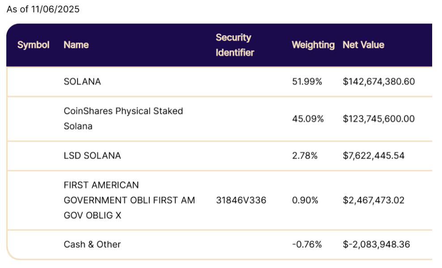Viewport: 442px width, 268px height.
Task: Click the negative $-2,083,948.36 net value
Action: (376, 244)
